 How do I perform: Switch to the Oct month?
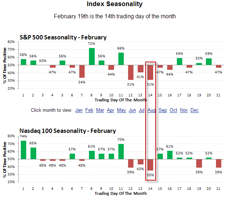coord(173,110)
